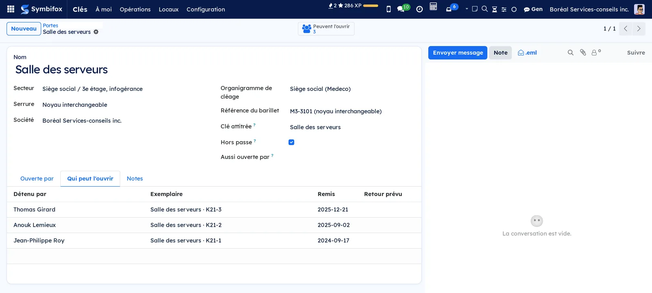The width and height of the screenshot is (652, 293).
Task: Click the Portes breadcrumb link
Action: (x=51, y=25)
